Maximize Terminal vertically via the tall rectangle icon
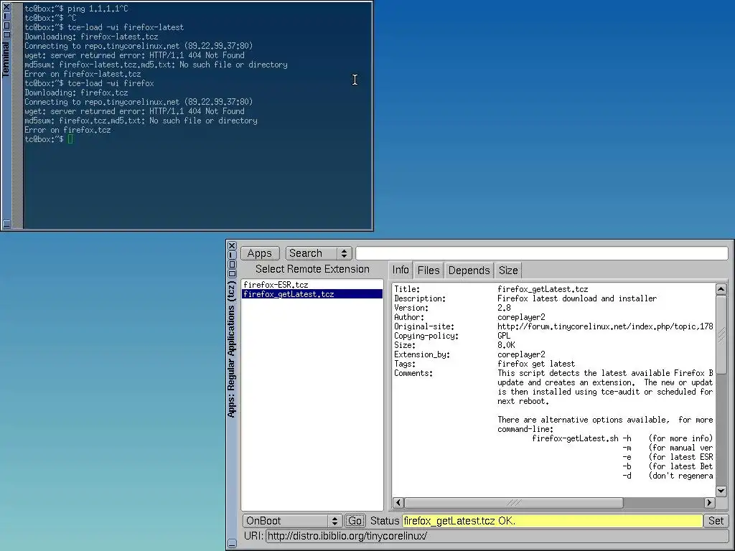Image resolution: width=735 pixels, height=551 pixels. click(6, 26)
